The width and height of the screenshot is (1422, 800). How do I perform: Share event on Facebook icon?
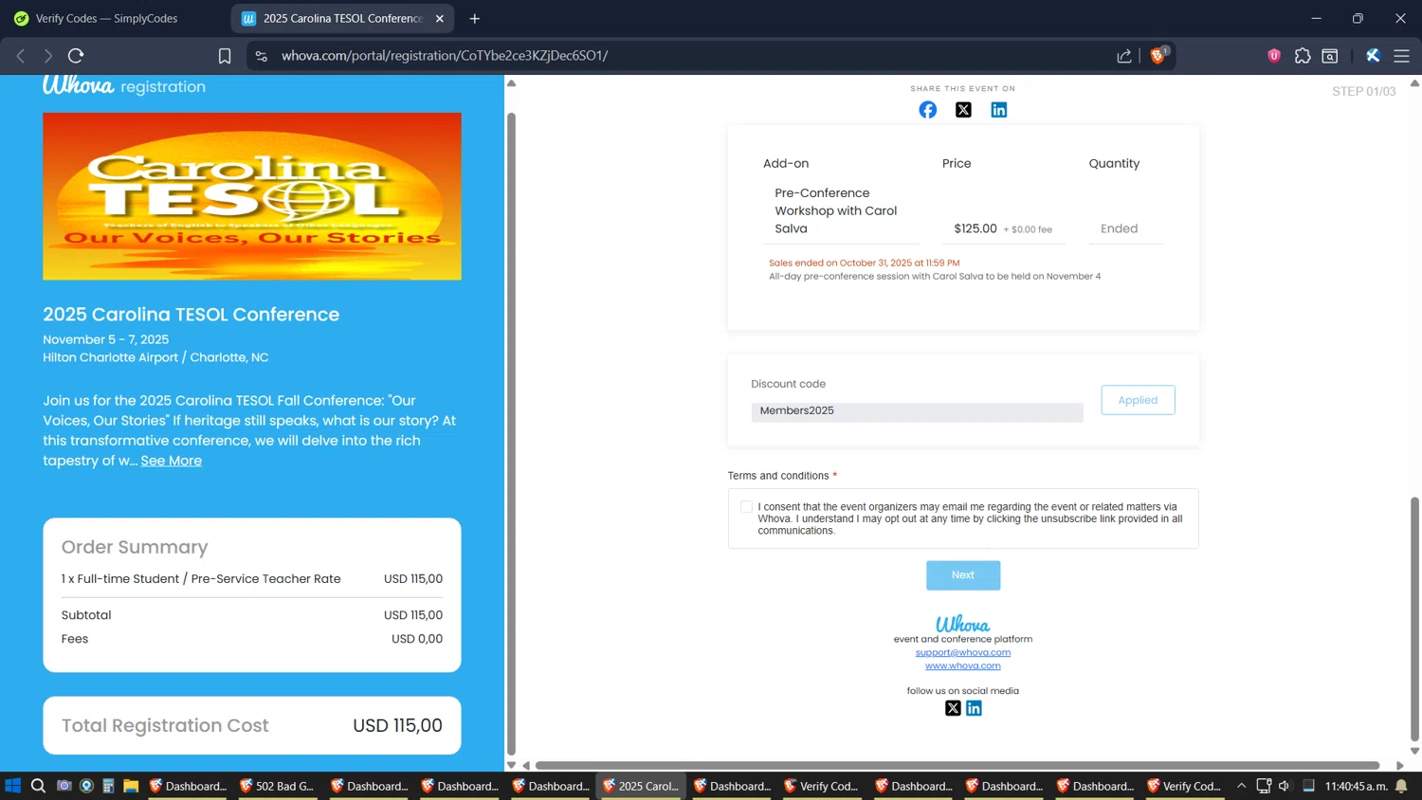[927, 110]
